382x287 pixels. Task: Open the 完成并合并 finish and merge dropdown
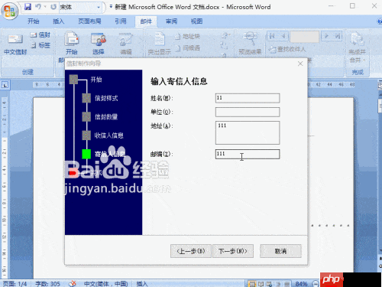tap(357, 47)
